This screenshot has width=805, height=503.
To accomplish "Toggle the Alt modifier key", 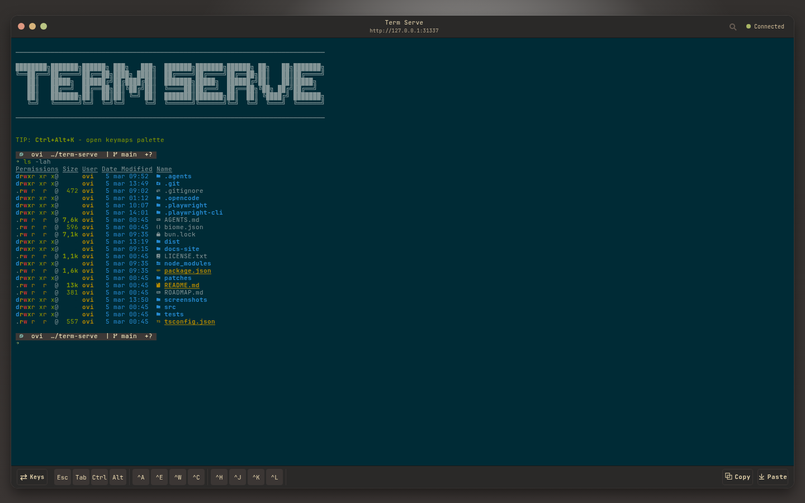I will pyautogui.click(x=118, y=477).
